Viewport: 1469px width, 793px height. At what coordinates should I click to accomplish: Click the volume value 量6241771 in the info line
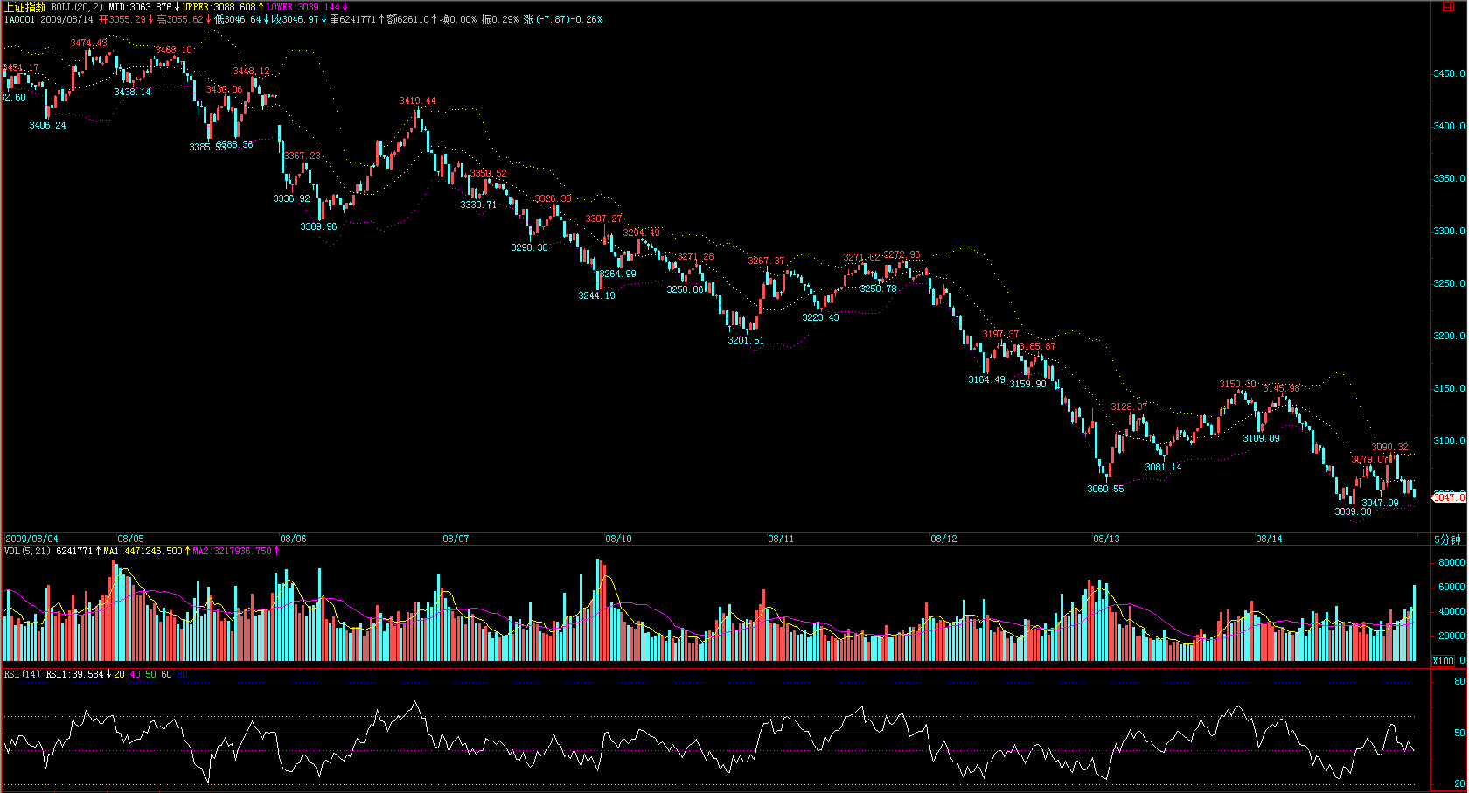tap(353, 19)
